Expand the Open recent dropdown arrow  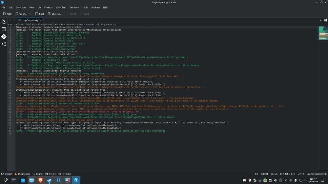tap(30, 14)
